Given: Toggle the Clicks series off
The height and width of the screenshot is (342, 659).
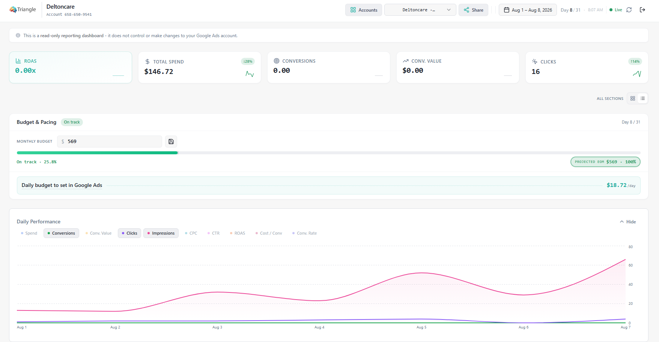Looking at the screenshot, I should 129,233.
